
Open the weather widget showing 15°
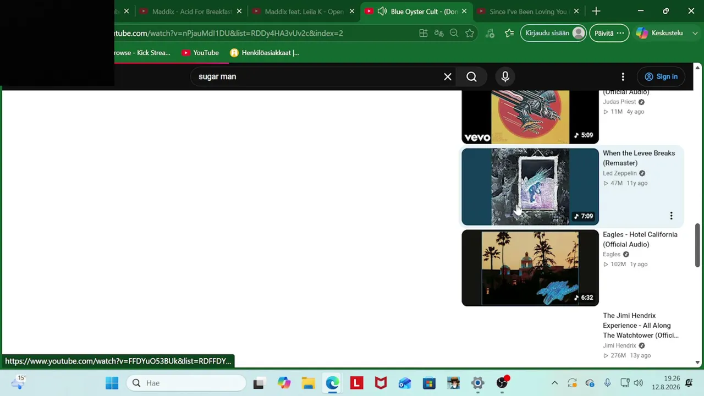[20, 382]
